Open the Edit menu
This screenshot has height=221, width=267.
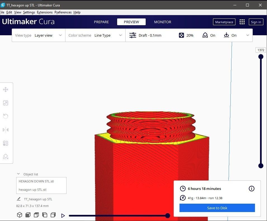click(x=9, y=12)
